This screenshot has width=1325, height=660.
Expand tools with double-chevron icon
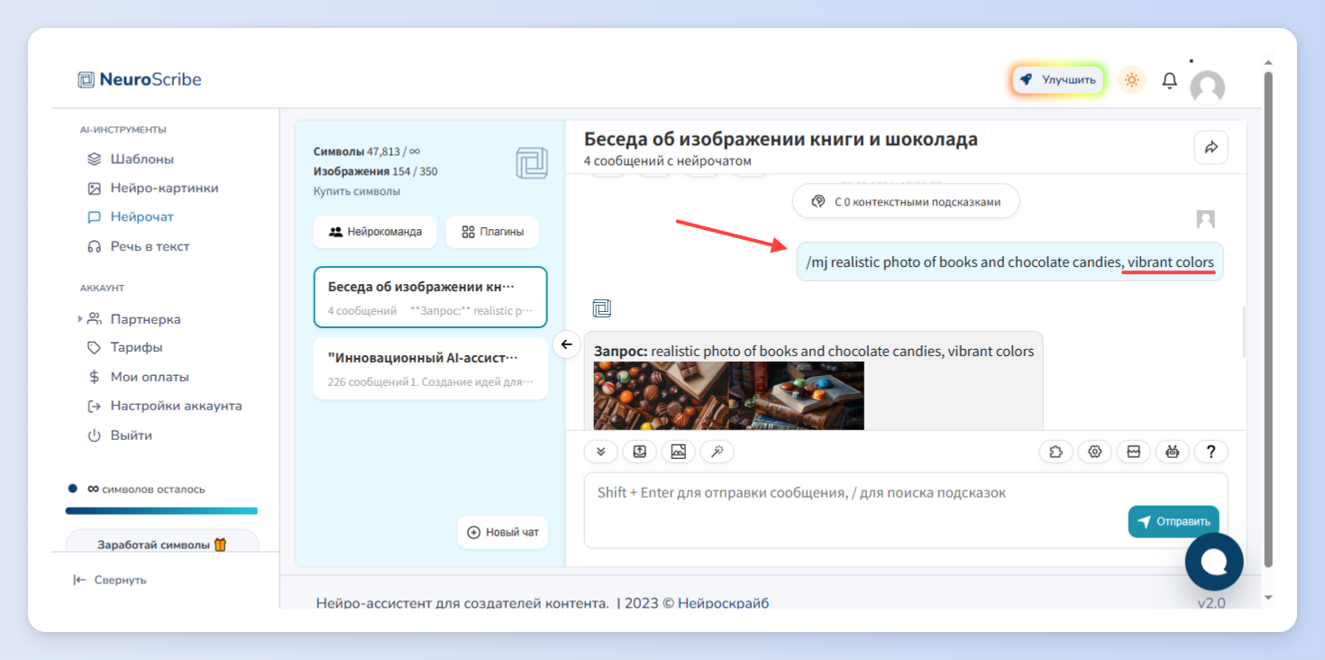[601, 452]
